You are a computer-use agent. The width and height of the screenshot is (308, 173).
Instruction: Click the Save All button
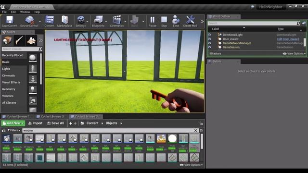[x=56, y=123]
